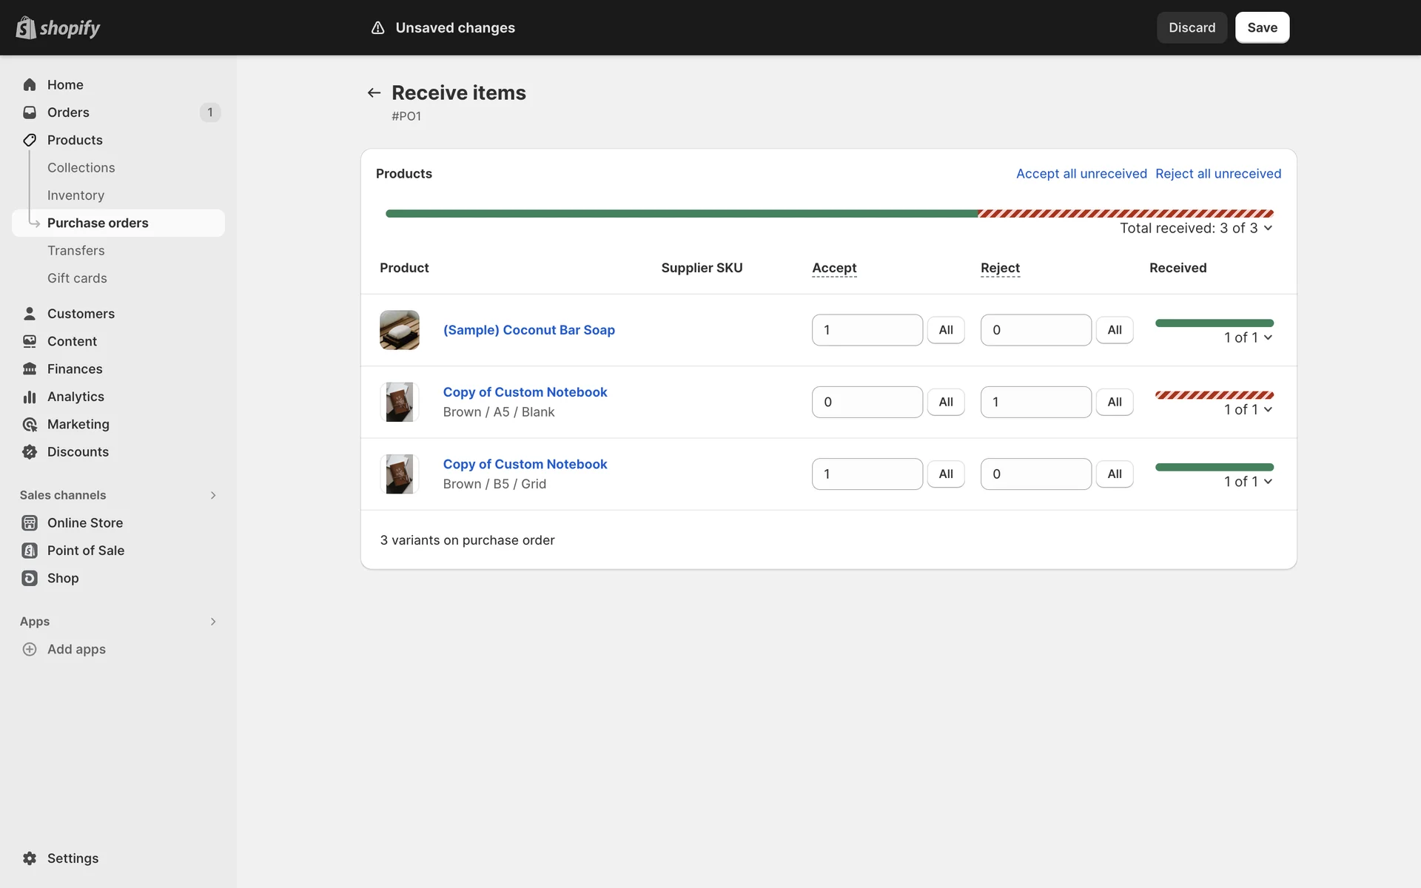Click the Settings gear icon

[30, 858]
